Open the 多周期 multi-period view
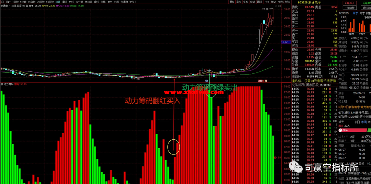Viewport: 371px width, 184px height. (124, 2)
